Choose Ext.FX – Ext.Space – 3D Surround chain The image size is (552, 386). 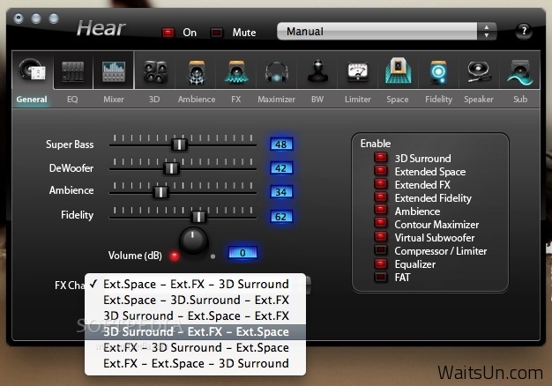[196, 363]
